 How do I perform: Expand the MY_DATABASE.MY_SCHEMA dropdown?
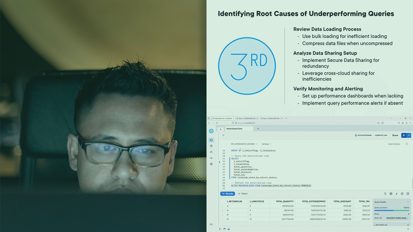click(244, 144)
